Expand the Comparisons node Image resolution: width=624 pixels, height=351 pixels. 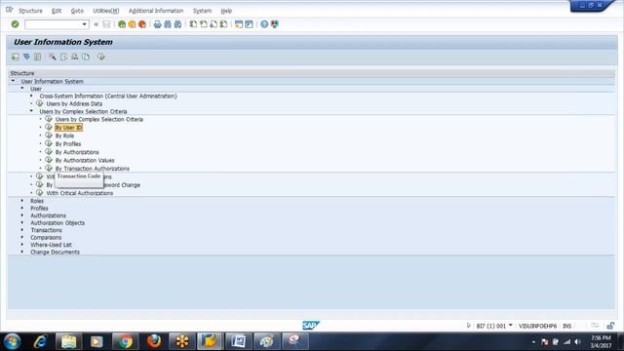(x=22, y=237)
